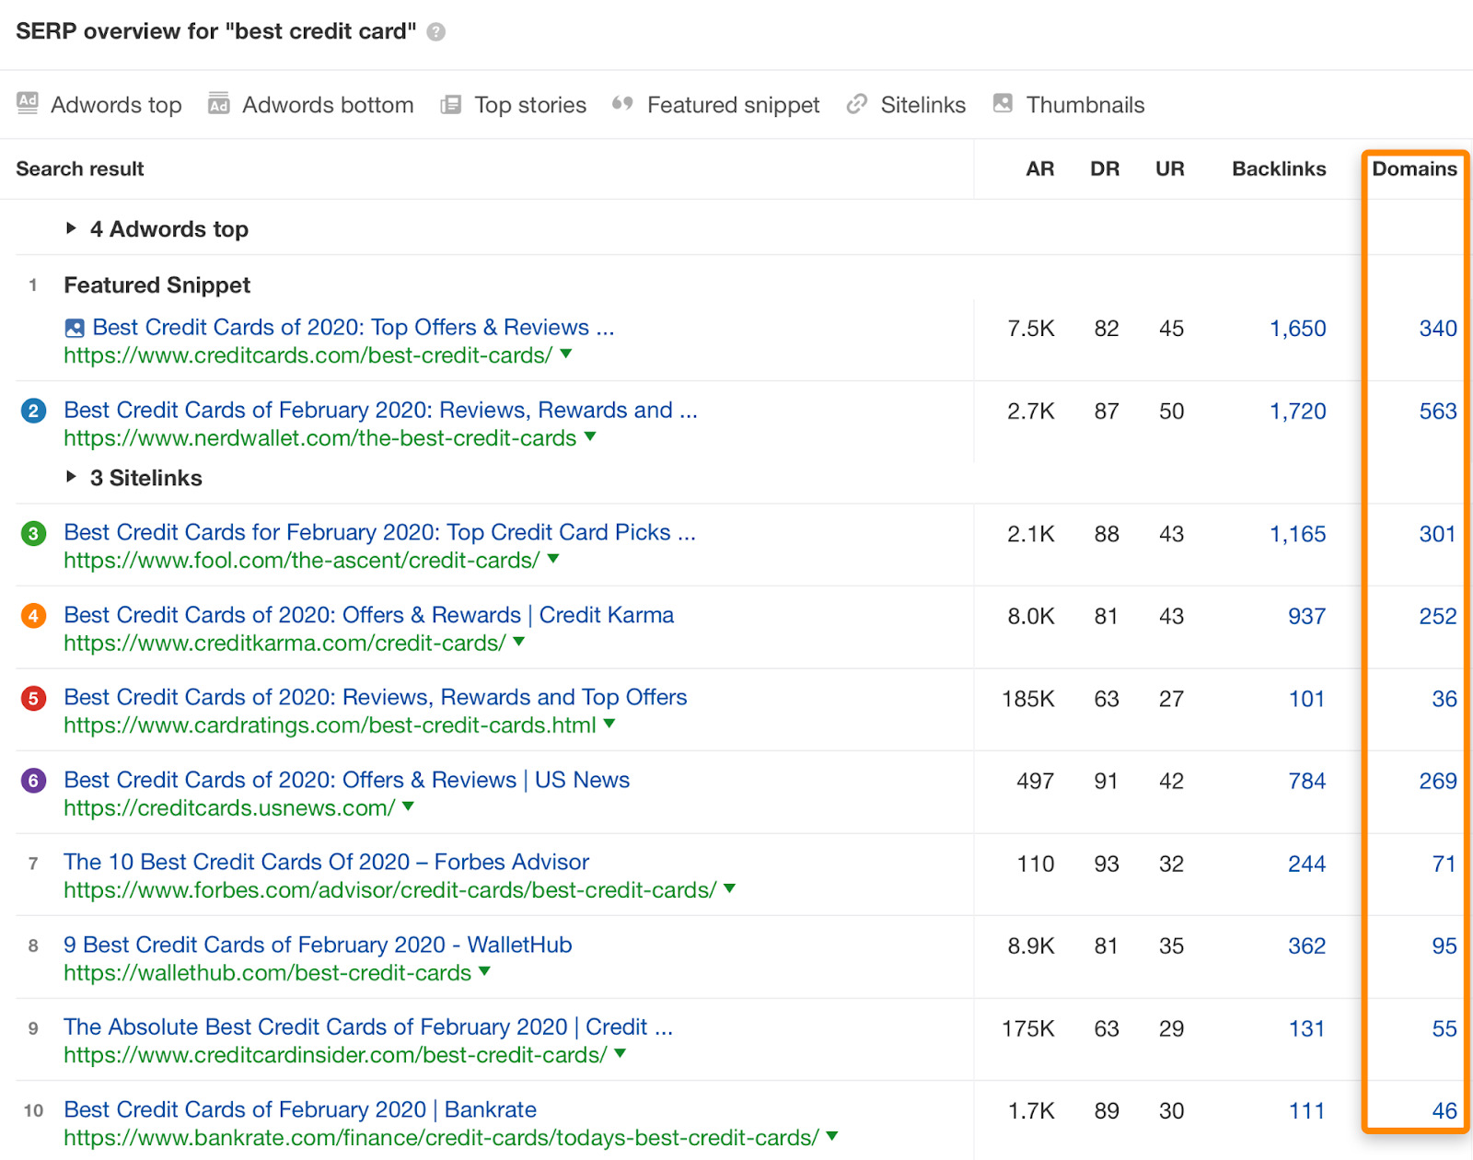Click the Adwords bottom icon

click(218, 104)
